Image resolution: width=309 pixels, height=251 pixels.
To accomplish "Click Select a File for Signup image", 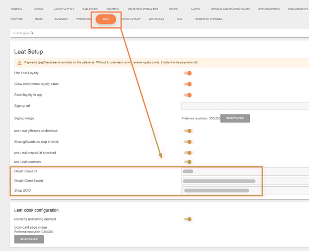I will pyautogui.click(x=235, y=118).
